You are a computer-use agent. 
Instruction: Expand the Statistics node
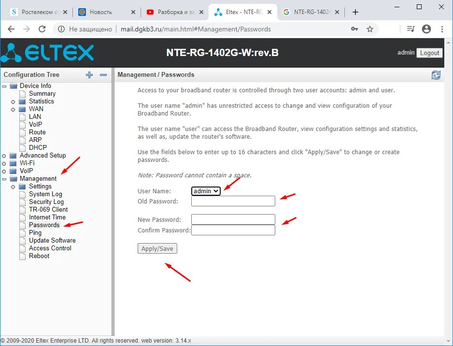[x=13, y=102]
